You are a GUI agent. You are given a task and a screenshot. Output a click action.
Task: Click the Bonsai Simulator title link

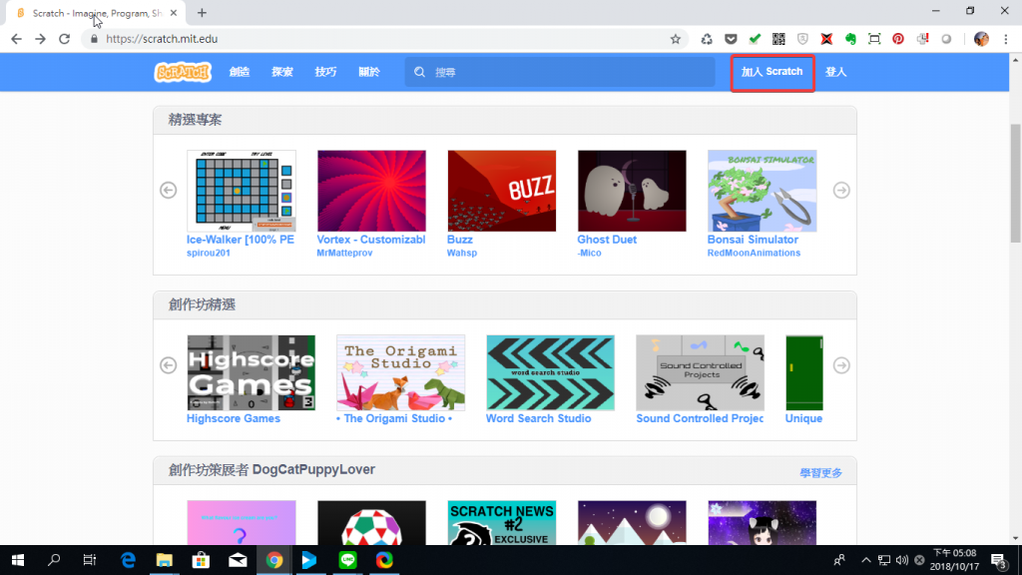tap(753, 240)
